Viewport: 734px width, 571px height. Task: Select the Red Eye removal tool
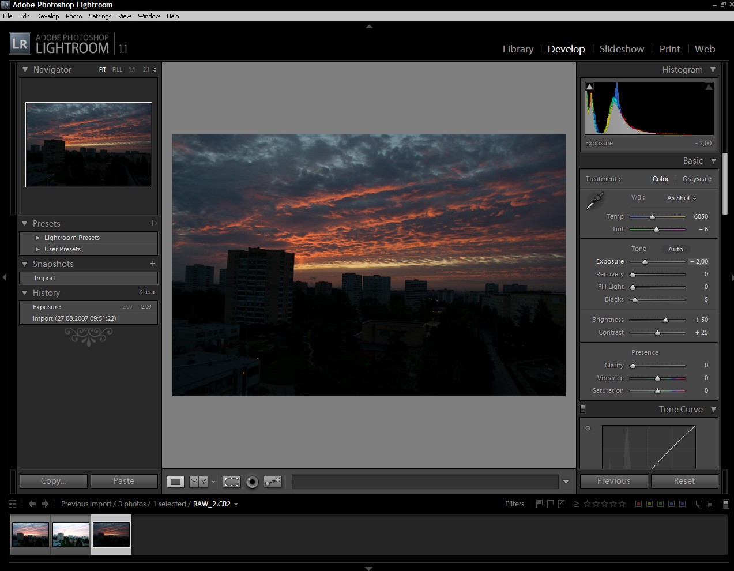point(252,482)
